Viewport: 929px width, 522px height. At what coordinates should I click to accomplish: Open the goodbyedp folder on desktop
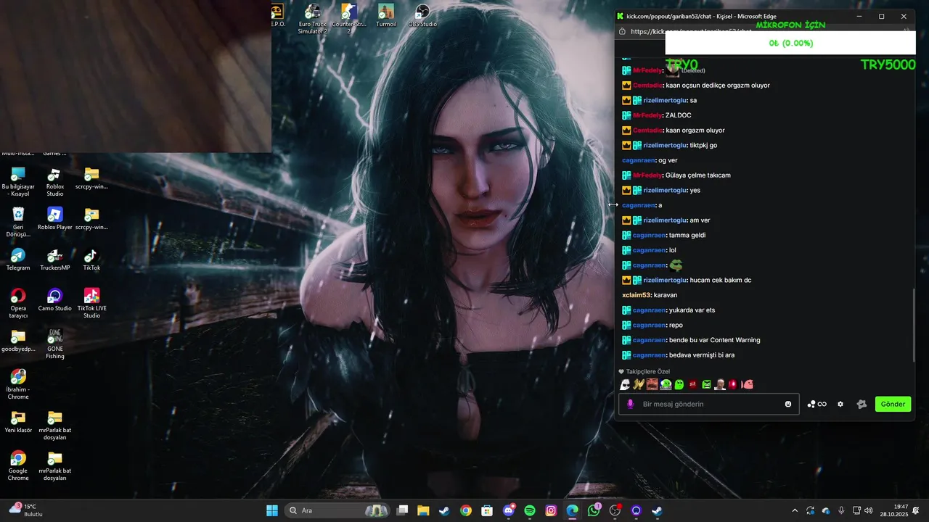(x=18, y=341)
